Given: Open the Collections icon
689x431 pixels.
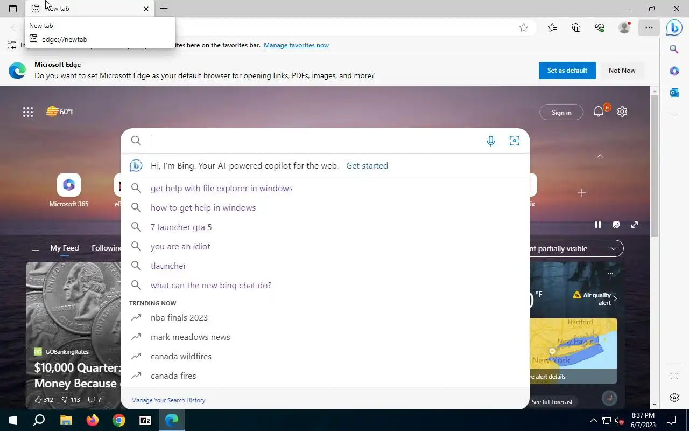Looking at the screenshot, I should 576,27.
